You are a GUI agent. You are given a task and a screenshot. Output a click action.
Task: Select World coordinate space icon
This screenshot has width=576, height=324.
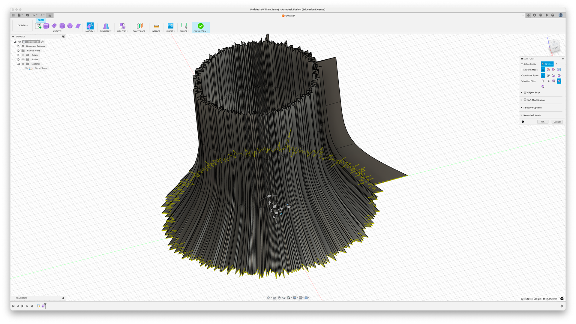[543, 75]
